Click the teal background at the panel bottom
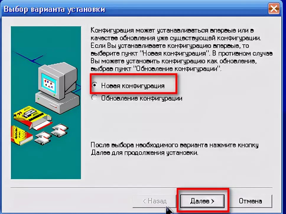Image resolution: width=286 pixels, height=214 pixels. pyautogui.click(x=46, y=164)
